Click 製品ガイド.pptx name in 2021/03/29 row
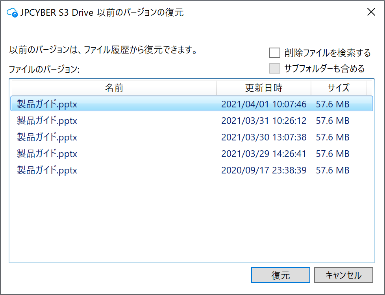 point(47,154)
